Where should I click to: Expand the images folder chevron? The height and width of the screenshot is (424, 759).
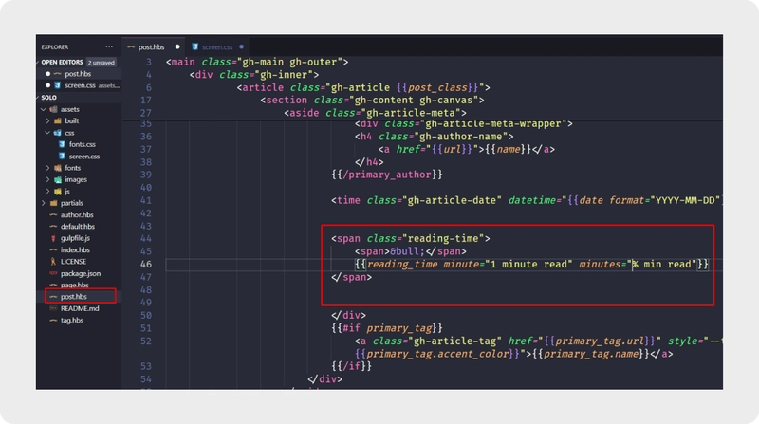click(x=48, y=179)
